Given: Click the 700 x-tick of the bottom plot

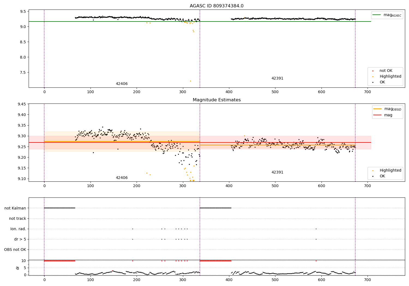Looking at the screenshot, I should (368, 280).
